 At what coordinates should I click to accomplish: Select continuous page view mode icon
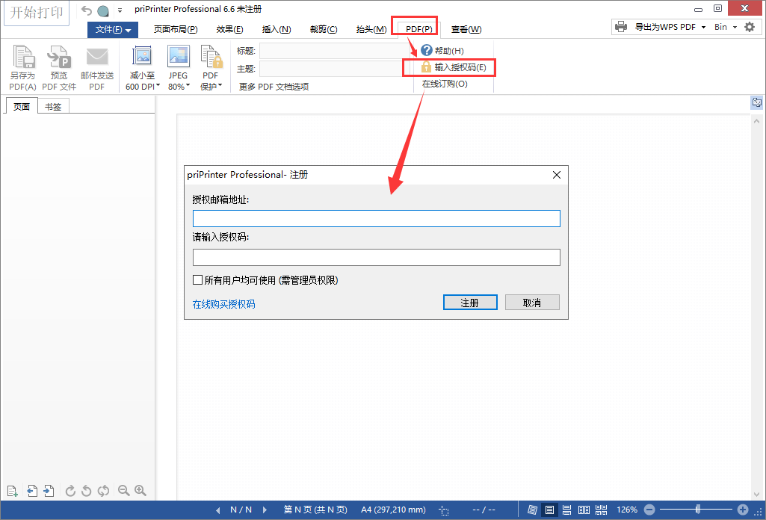(x=566, y=510)
